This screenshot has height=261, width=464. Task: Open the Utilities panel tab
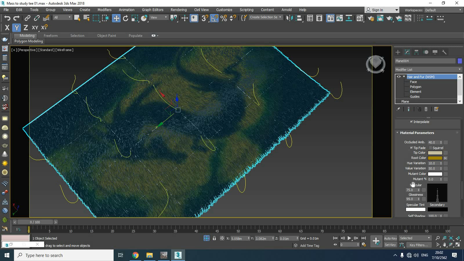[x=444, y=52]
